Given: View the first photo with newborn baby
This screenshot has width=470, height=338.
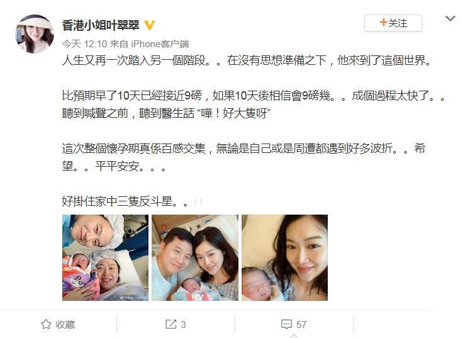Looking at the screenshot, I should click(105, 257).
